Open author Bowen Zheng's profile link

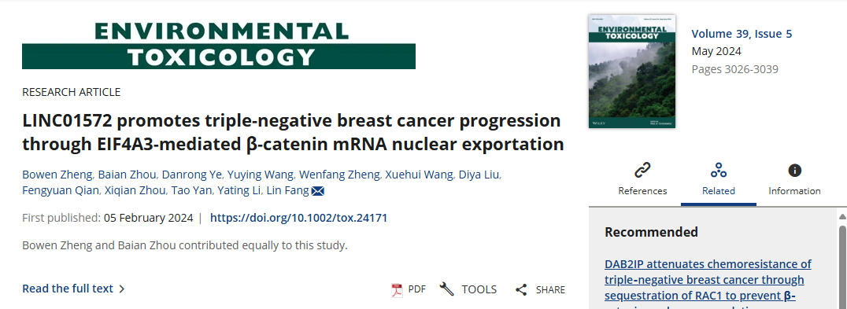[x=58, y=175]
